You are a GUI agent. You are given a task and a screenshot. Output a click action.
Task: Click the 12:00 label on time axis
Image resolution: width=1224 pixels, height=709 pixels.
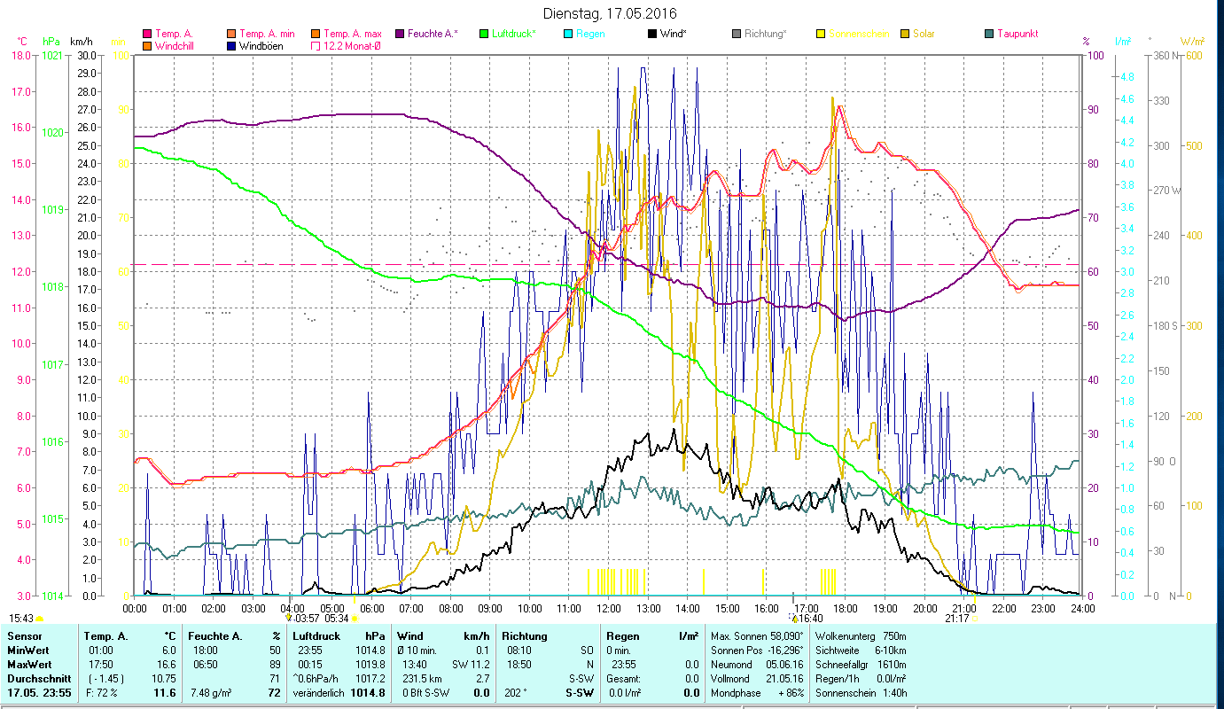pos(609,608)
